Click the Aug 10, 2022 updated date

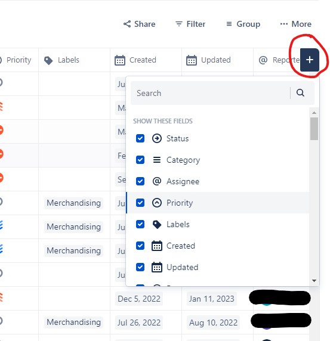(213, 323)
